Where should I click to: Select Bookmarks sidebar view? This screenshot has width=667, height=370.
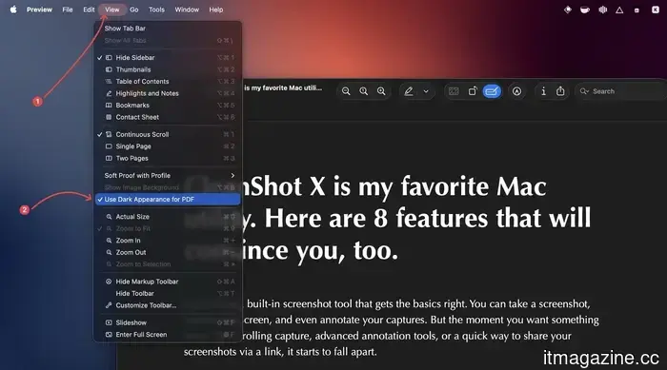point(168,105)
